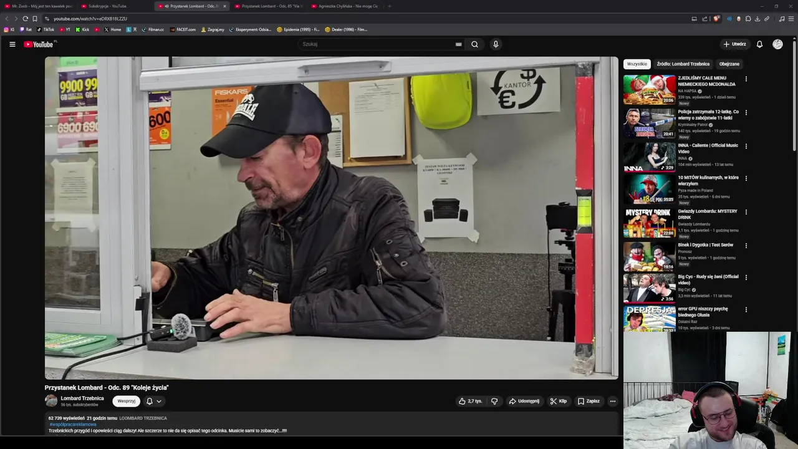This screenshot has height=449, width=798.
Task: Open the McDonald's menu video thumbnail
Action: pyautogui.click(x=649, y=90)
